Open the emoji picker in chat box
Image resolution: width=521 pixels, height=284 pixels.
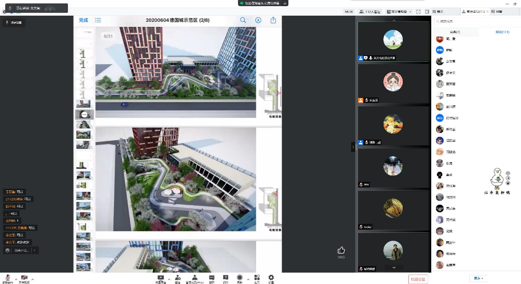[8, 250]
